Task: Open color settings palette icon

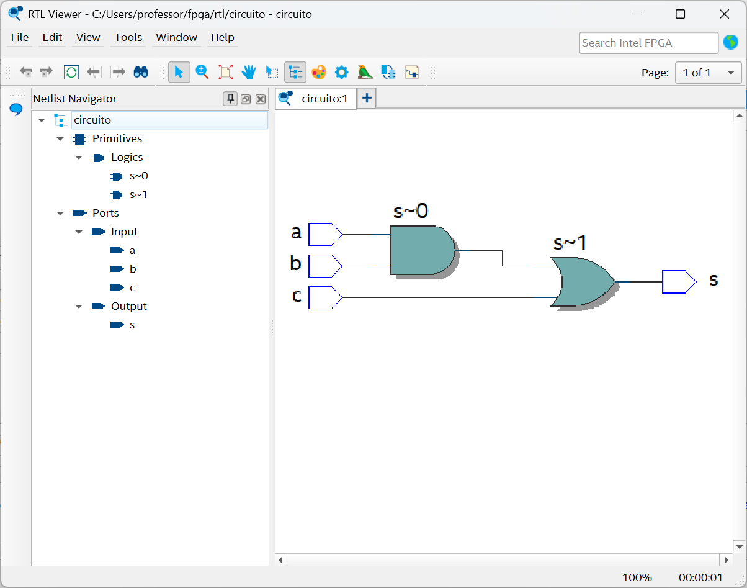Action: click(318, 72)
